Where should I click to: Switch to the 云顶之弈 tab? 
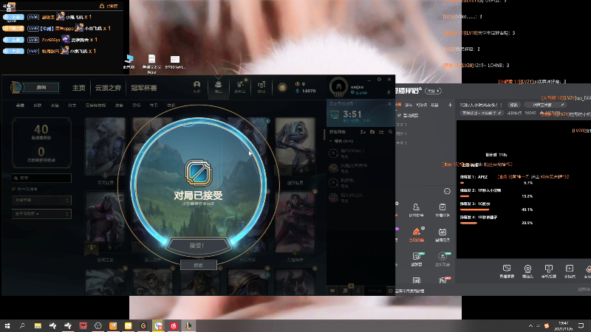(108, 88)
